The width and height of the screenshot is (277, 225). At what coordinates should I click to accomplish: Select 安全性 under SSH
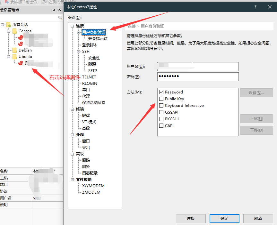(x=94, y=58)
